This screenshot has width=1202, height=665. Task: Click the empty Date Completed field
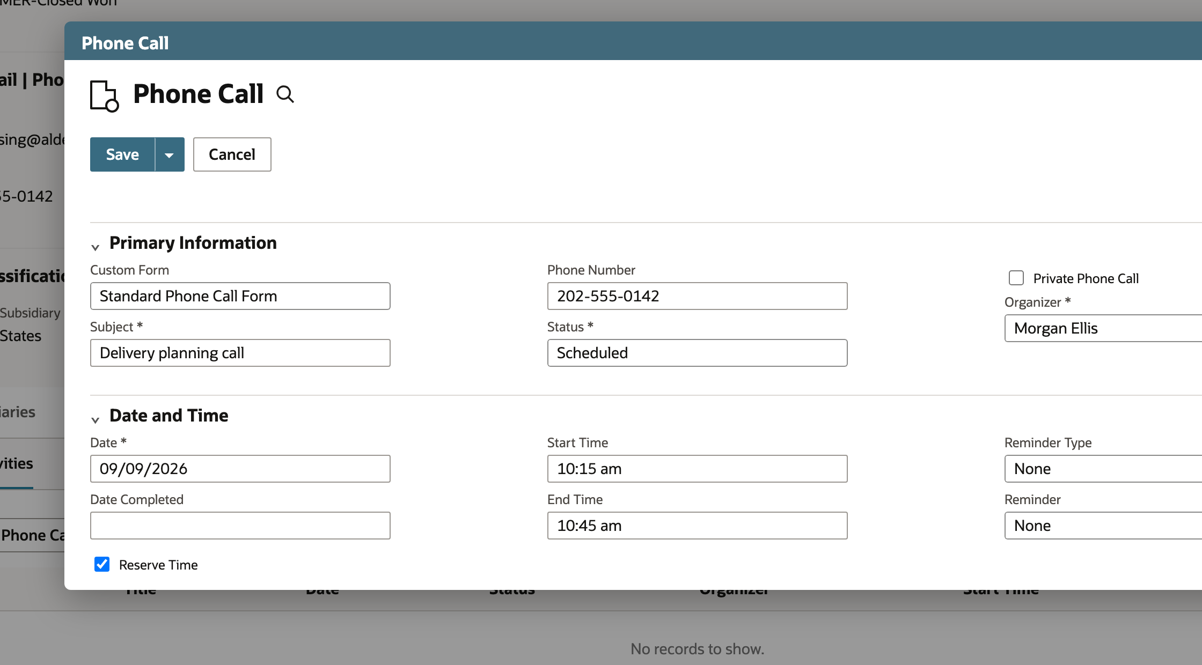240,526
